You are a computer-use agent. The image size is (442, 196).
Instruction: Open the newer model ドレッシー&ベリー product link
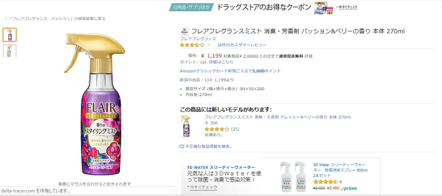278,117
